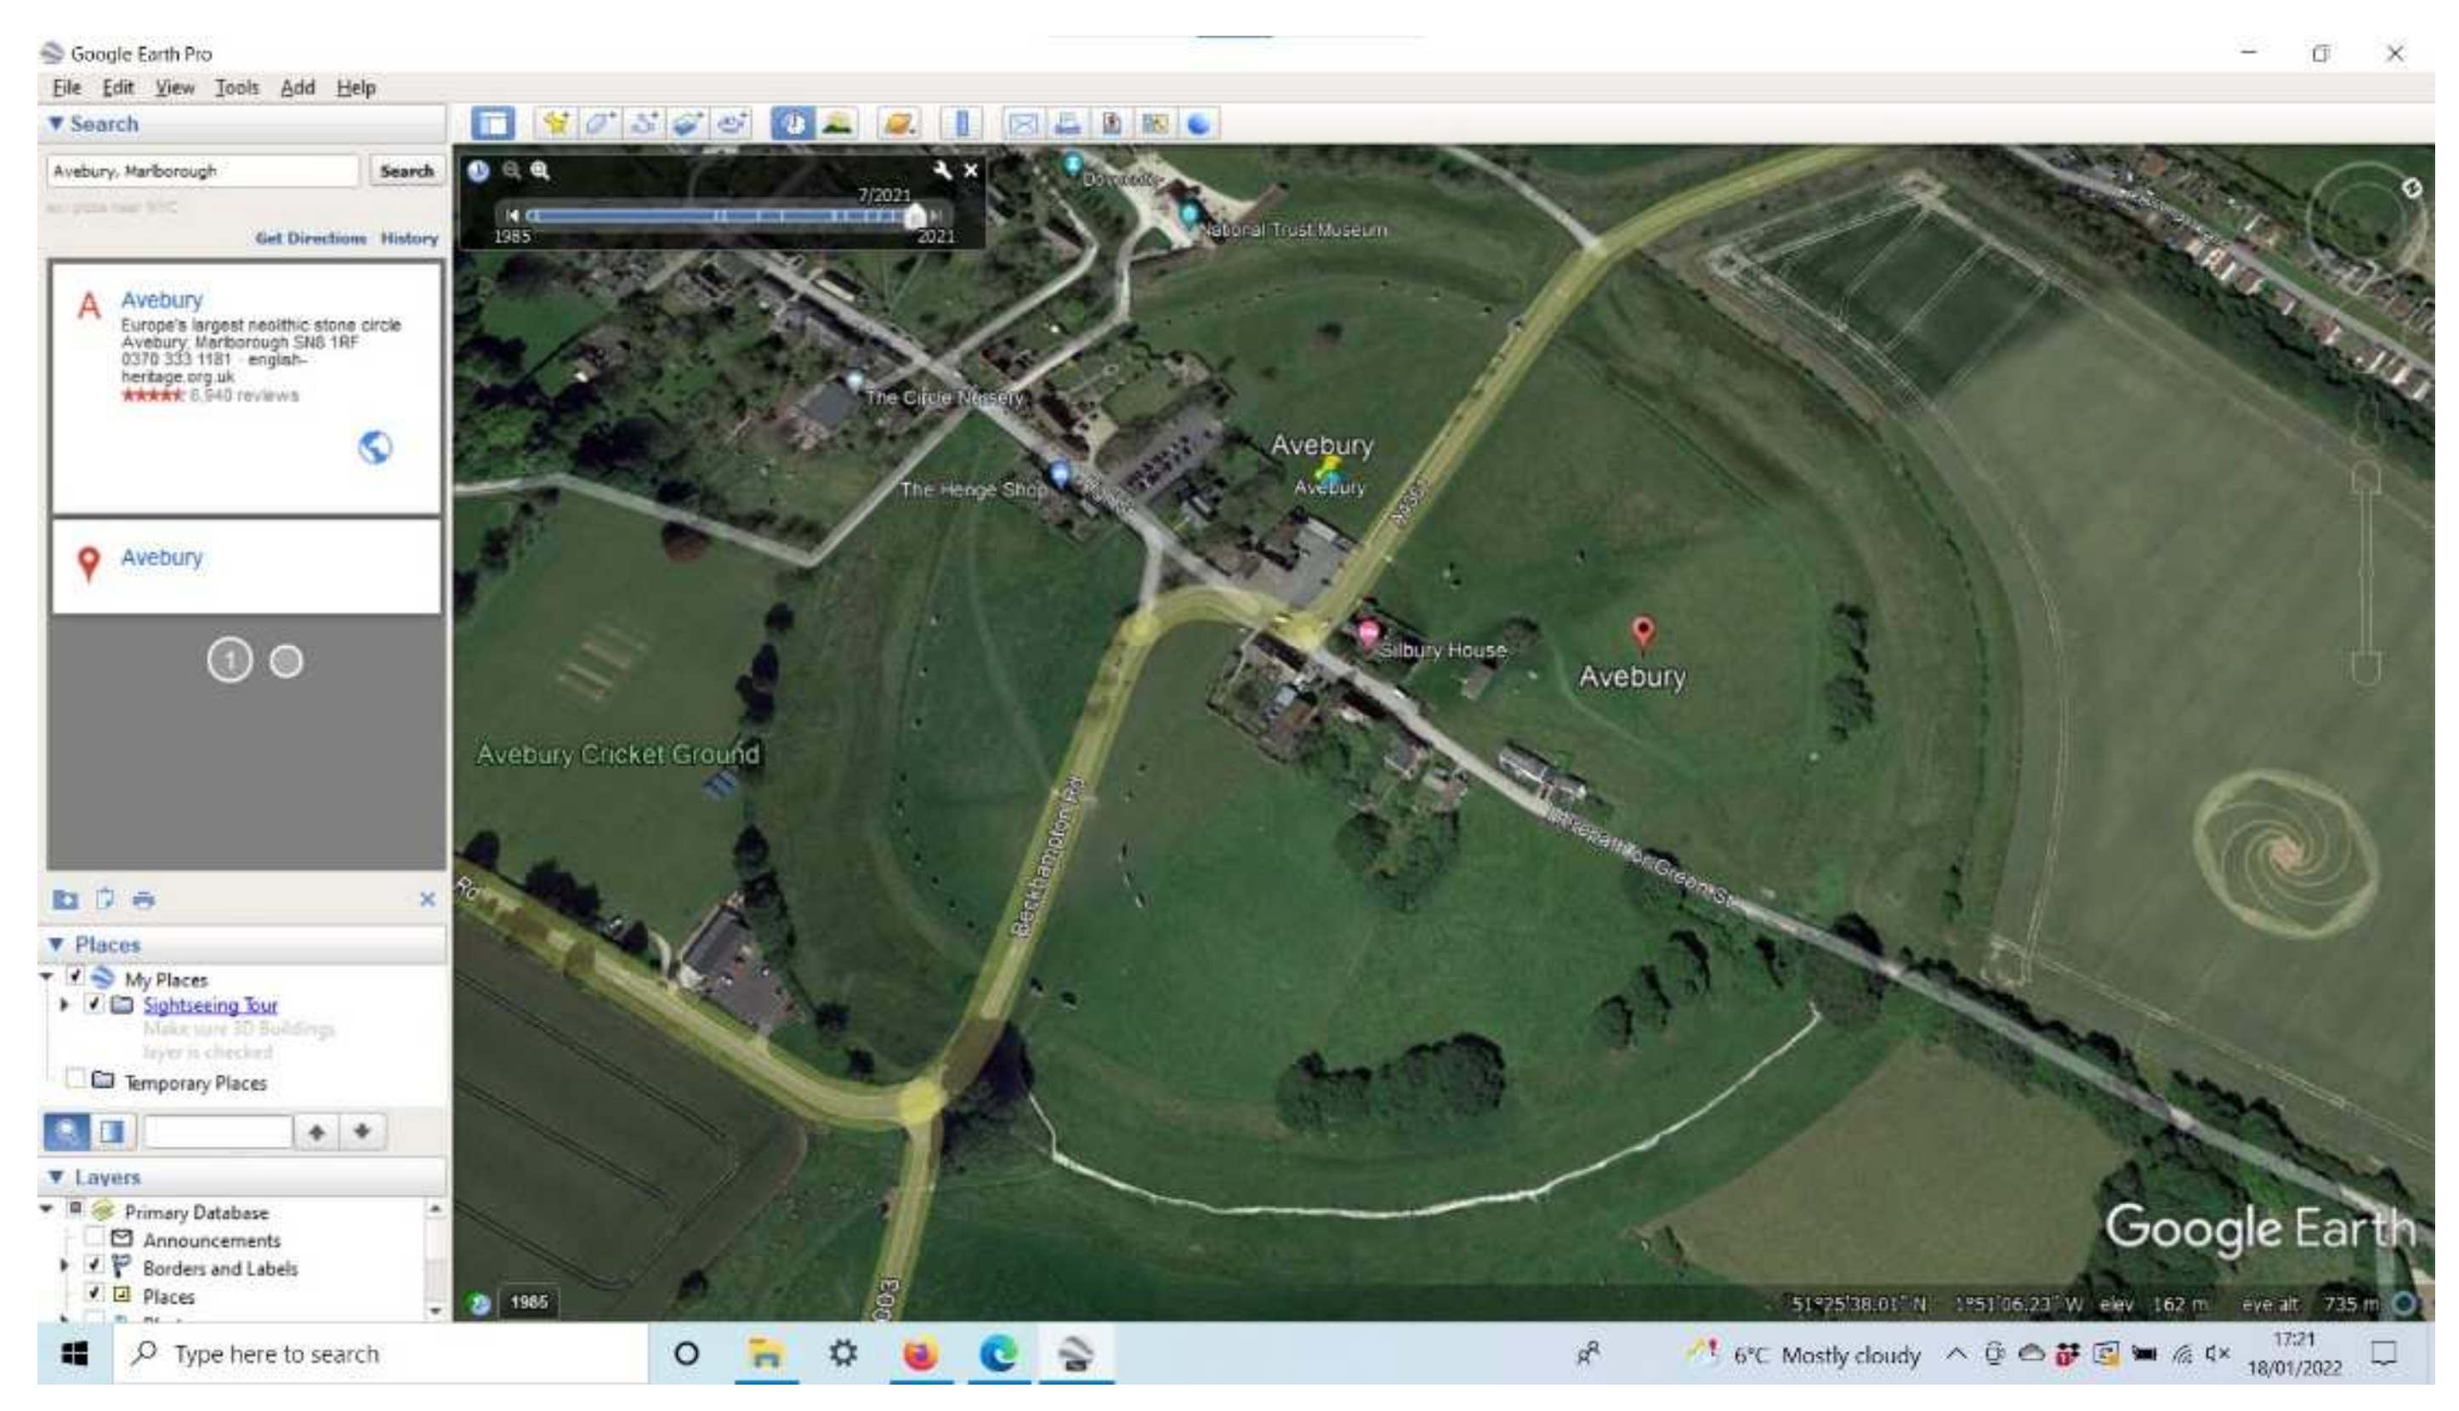
Task: Toggle Borders and Labels layer checkbox
Action: 94,1266
